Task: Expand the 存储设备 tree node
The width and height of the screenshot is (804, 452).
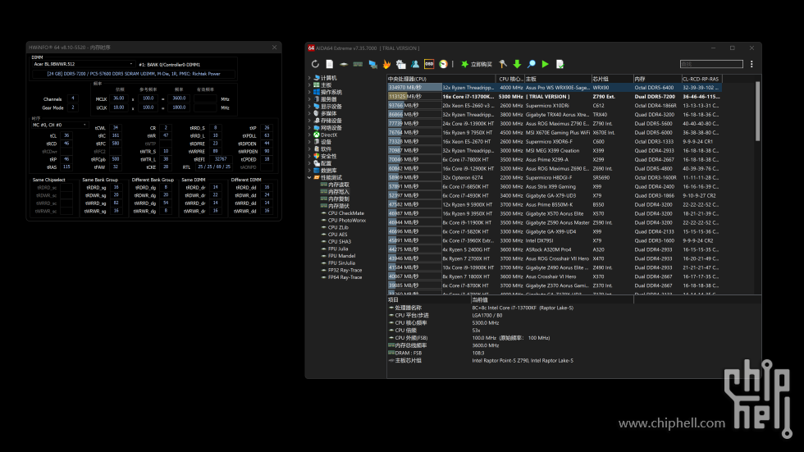Action: (309, 121)
